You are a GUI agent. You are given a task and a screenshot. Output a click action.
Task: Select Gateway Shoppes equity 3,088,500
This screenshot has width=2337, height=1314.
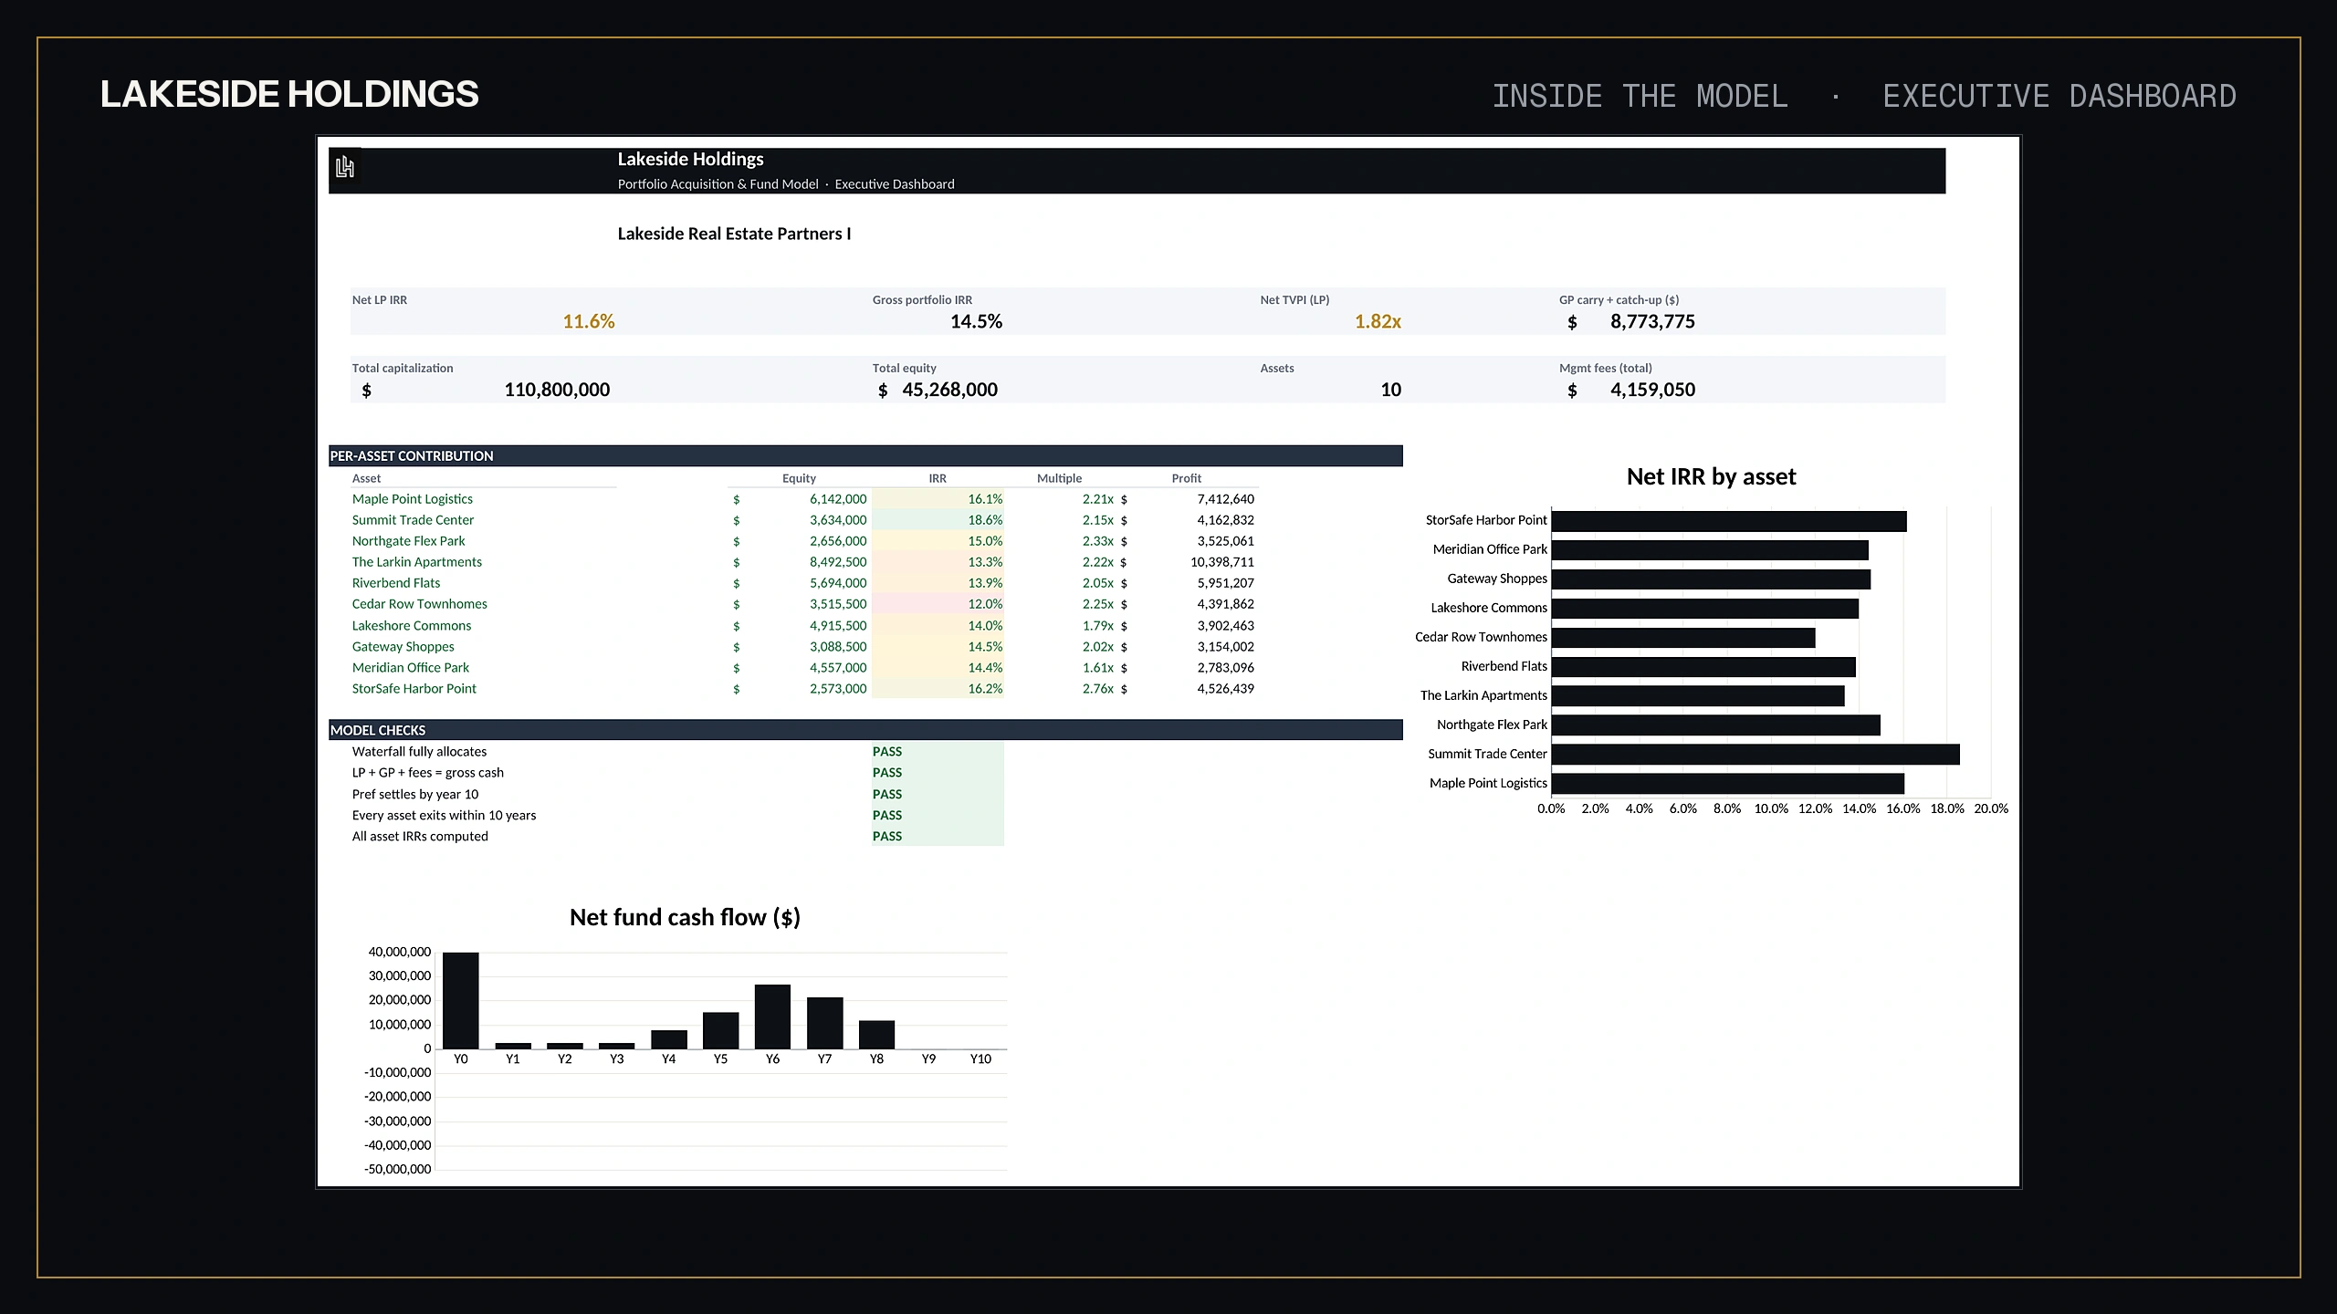837,647
